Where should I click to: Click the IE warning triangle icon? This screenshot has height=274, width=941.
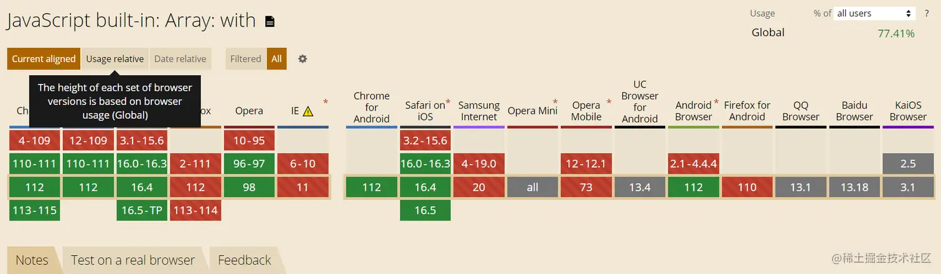[x=308, y=112]
